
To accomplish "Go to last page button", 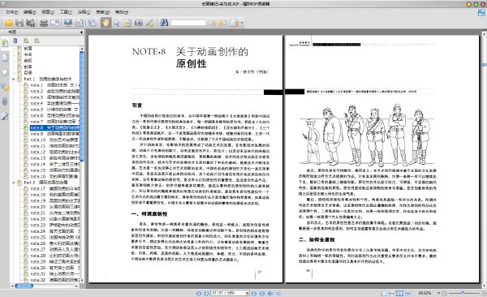I will [x=262, y=293].
